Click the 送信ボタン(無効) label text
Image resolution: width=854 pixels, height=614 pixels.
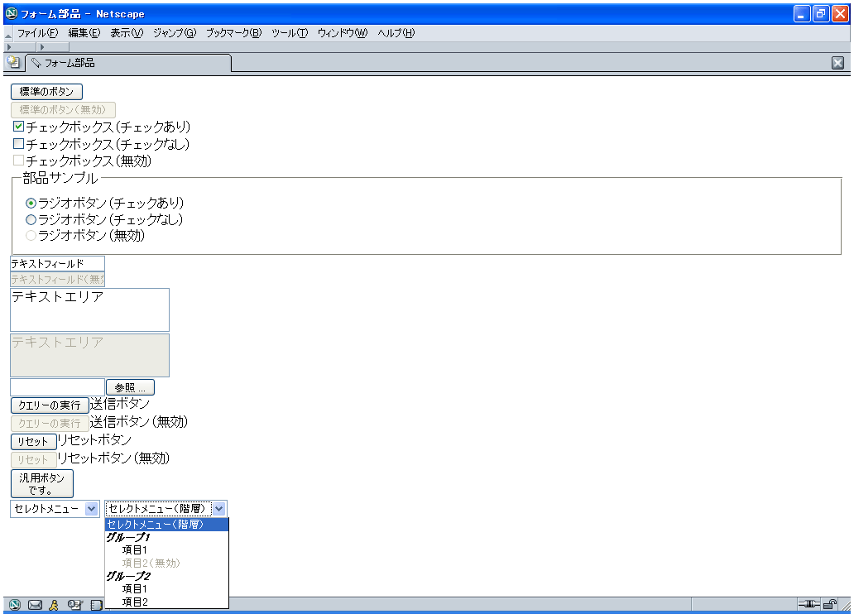(139, 422)
